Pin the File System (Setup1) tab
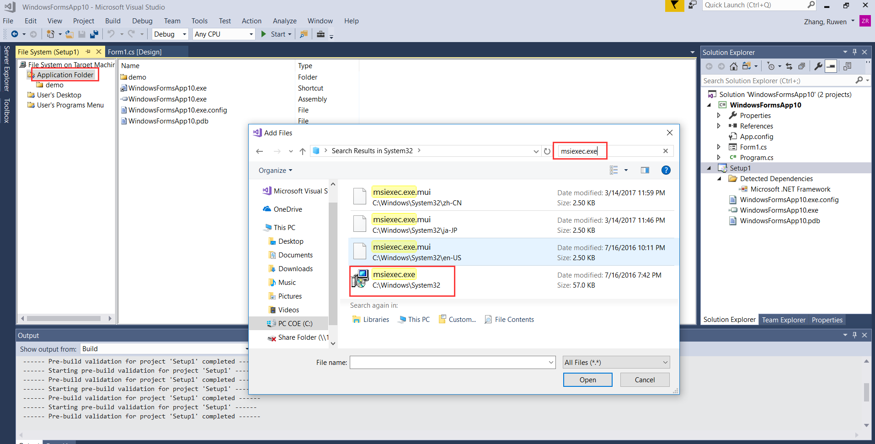 click(x=88, y=52)
